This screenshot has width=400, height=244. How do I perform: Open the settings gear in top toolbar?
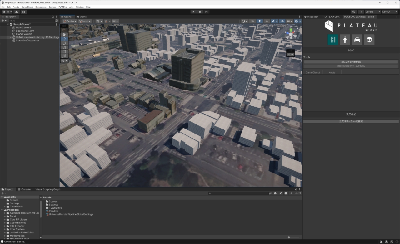point(23,12)
